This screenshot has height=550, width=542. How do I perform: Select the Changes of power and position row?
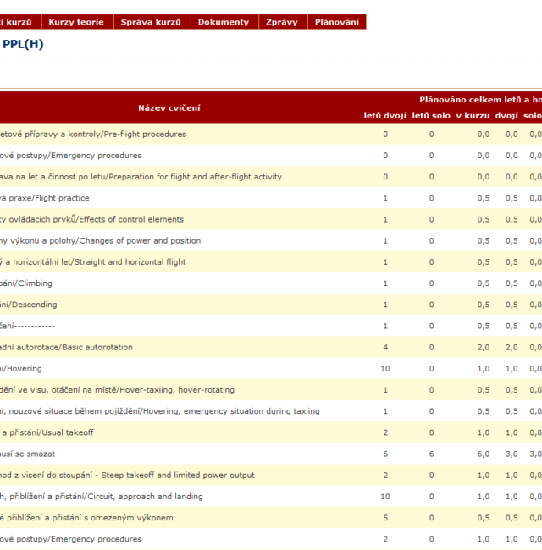[x=271, y=240]
